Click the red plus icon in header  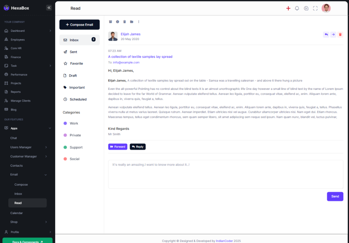[288, 8]
